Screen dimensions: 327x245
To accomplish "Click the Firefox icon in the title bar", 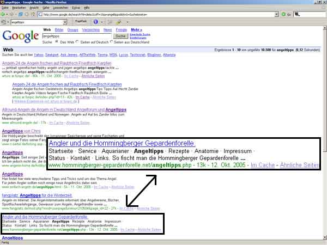I will point(2,2).
